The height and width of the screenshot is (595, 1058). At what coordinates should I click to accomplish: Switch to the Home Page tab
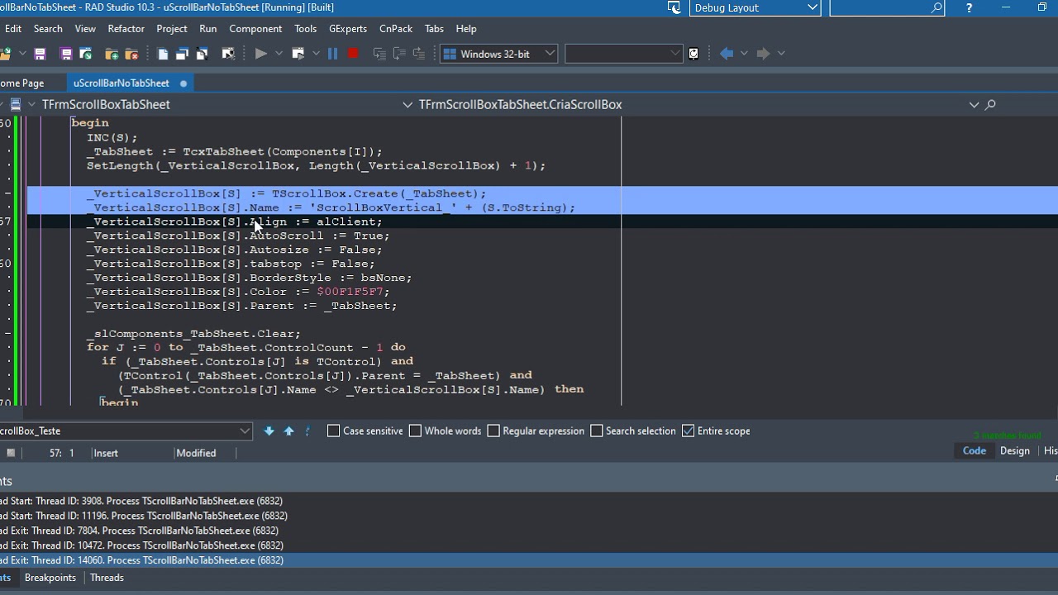tap(21, 83)
